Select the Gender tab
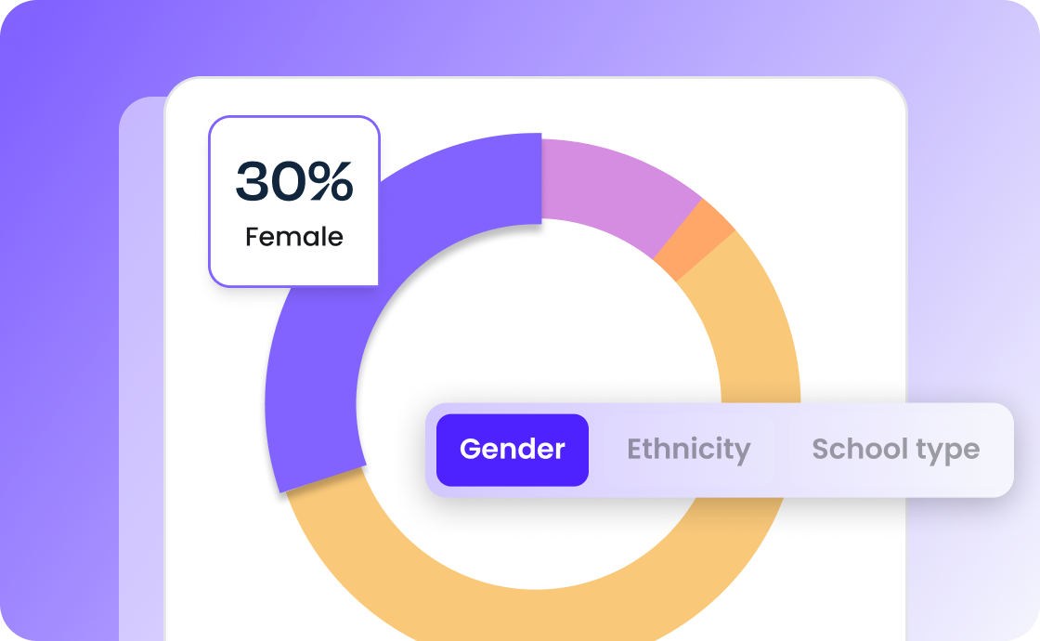Image resolution: width=1040 pixels, height=641 pixels. 512,450
